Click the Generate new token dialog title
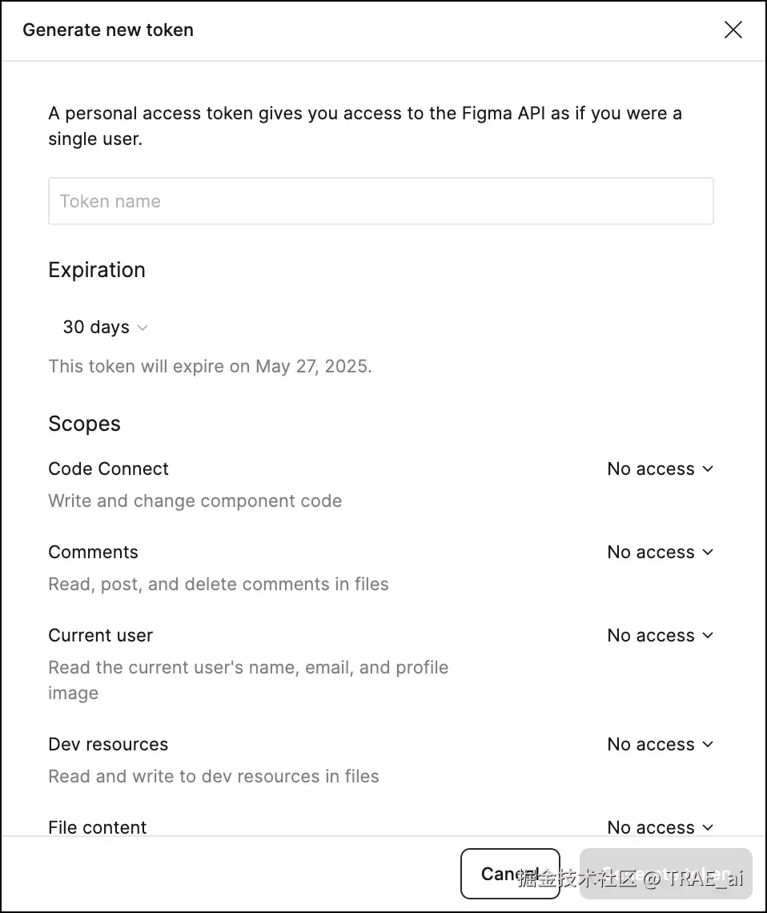 [108, 30]
